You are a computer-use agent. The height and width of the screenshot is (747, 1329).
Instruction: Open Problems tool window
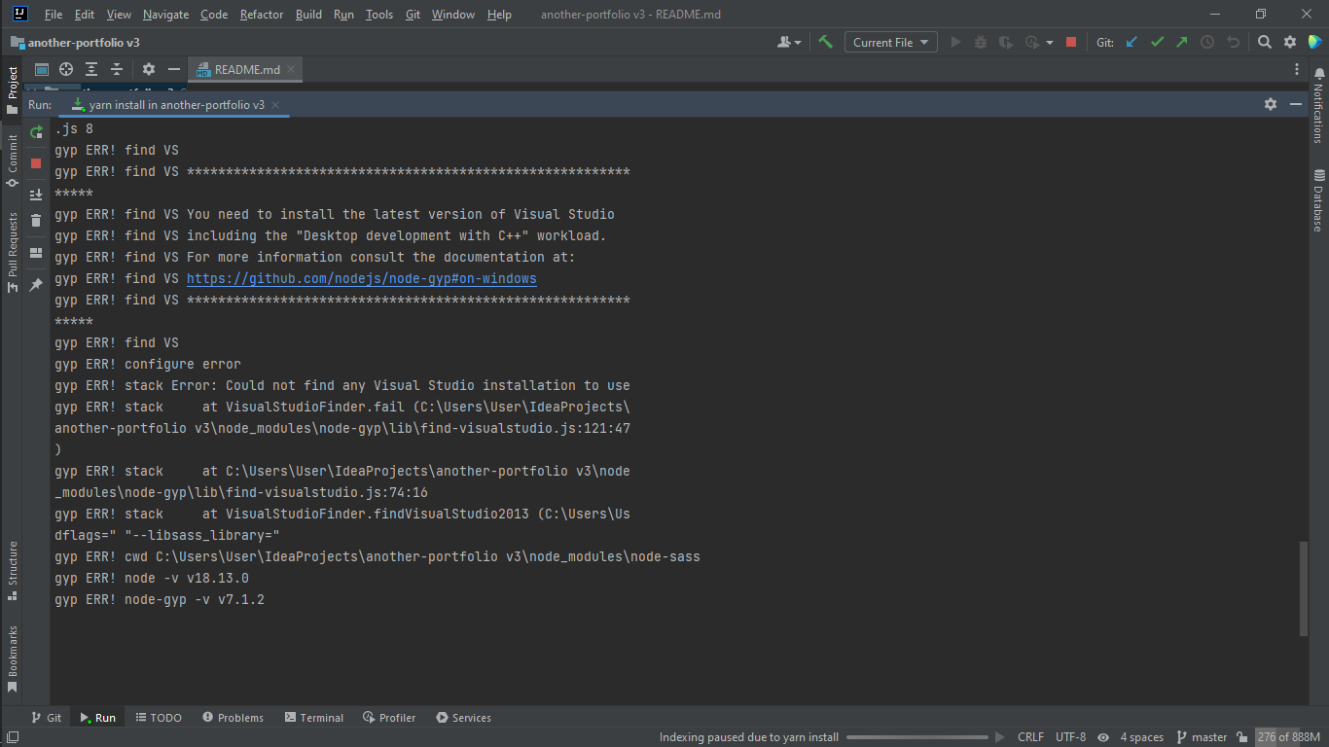(x=233, y=718)
